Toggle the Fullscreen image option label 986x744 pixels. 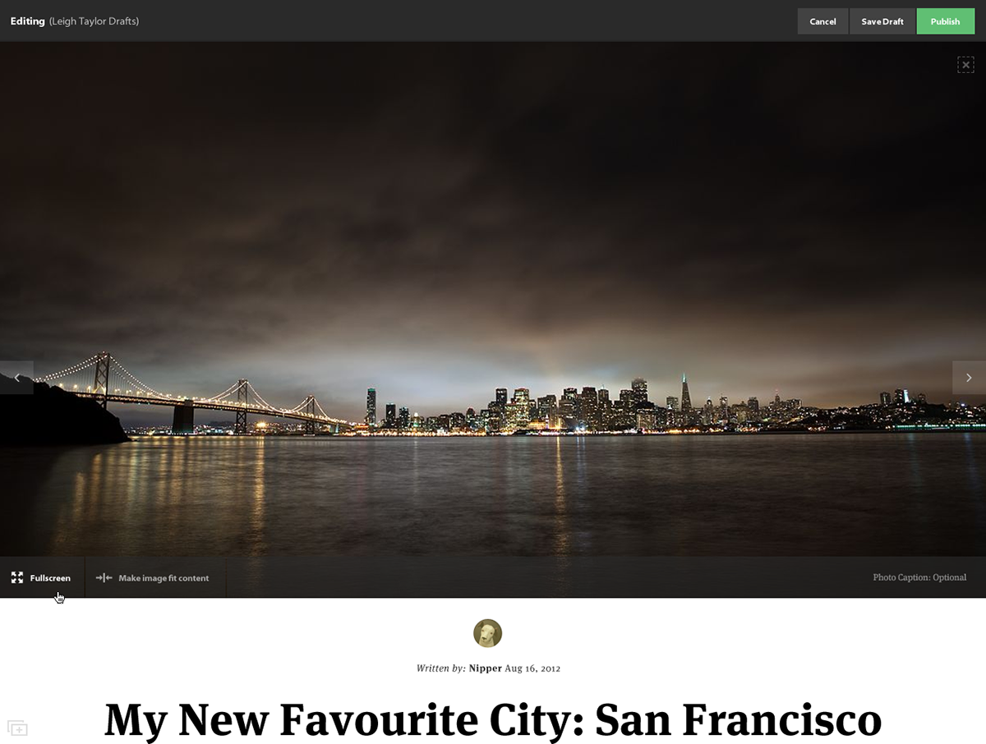tap(50, 578)
